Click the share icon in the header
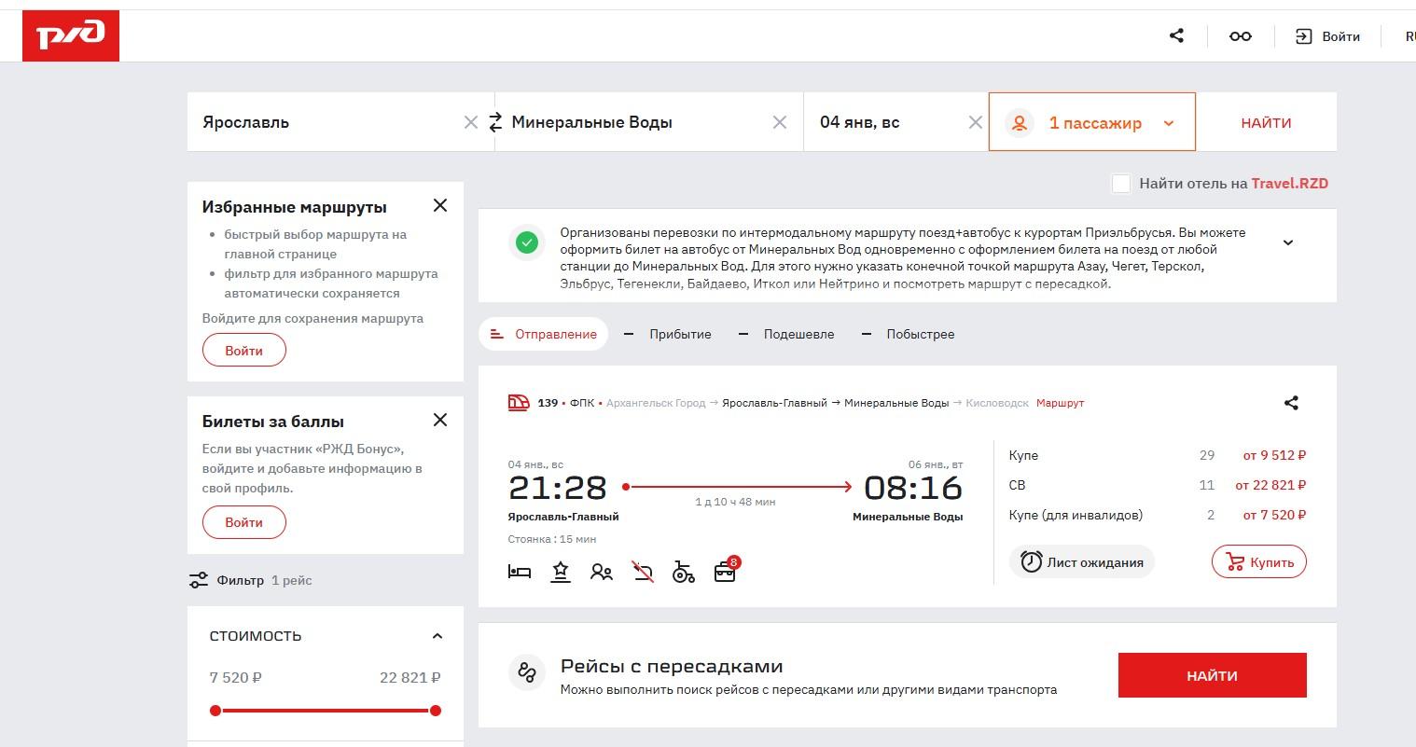 (x=1177, y=36)
